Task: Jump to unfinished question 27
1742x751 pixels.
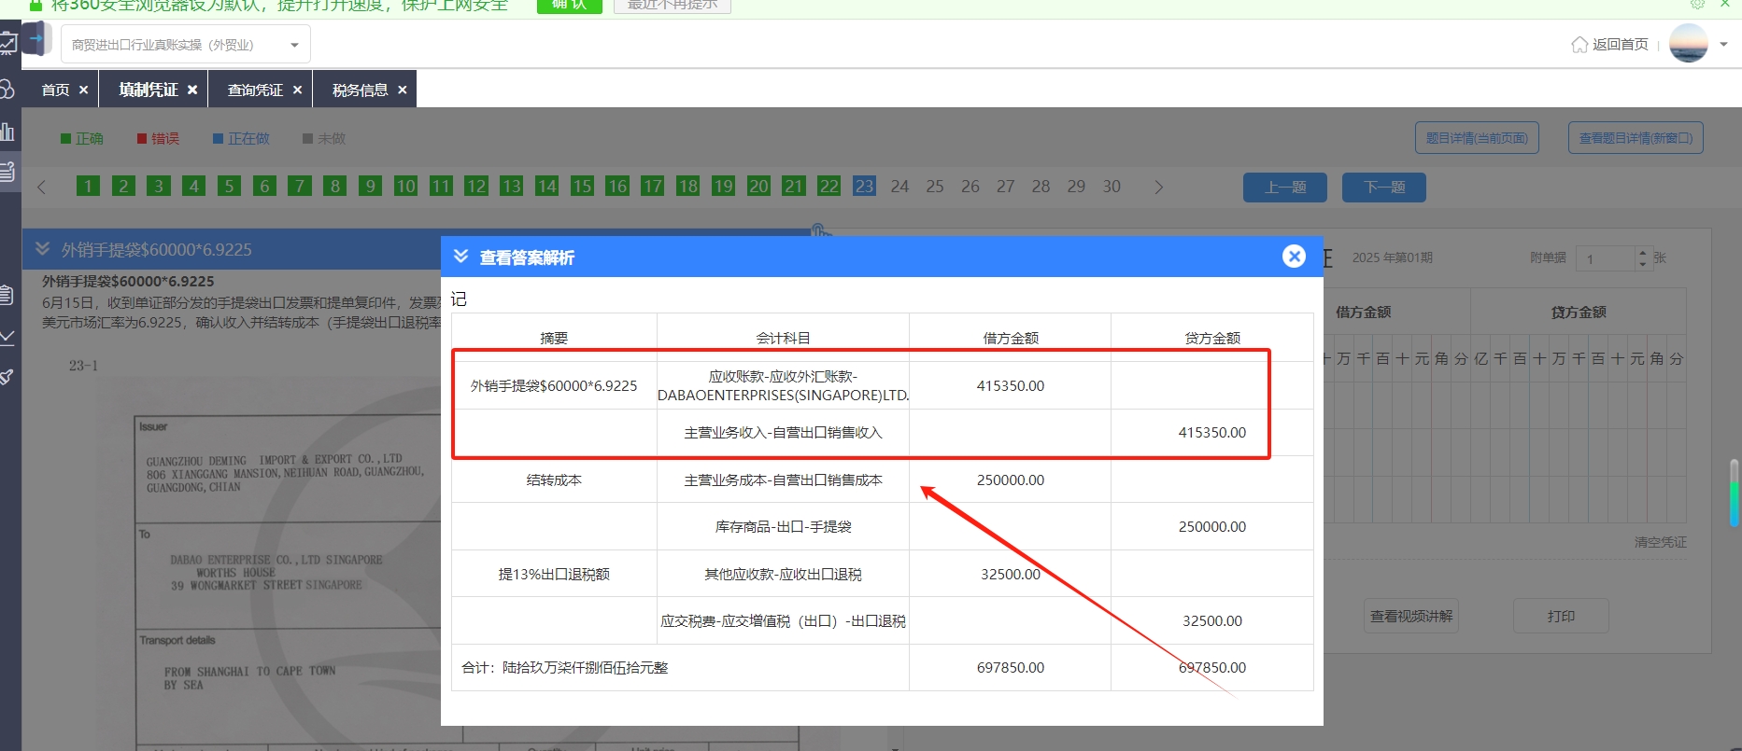Action: (x=1005, y=186)
